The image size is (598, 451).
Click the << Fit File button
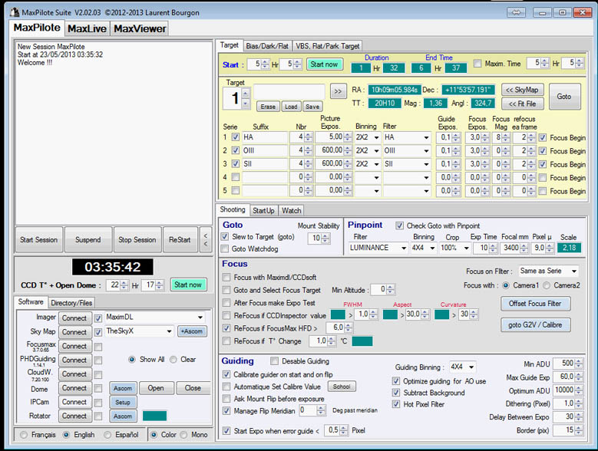click(x=523, y=103)
